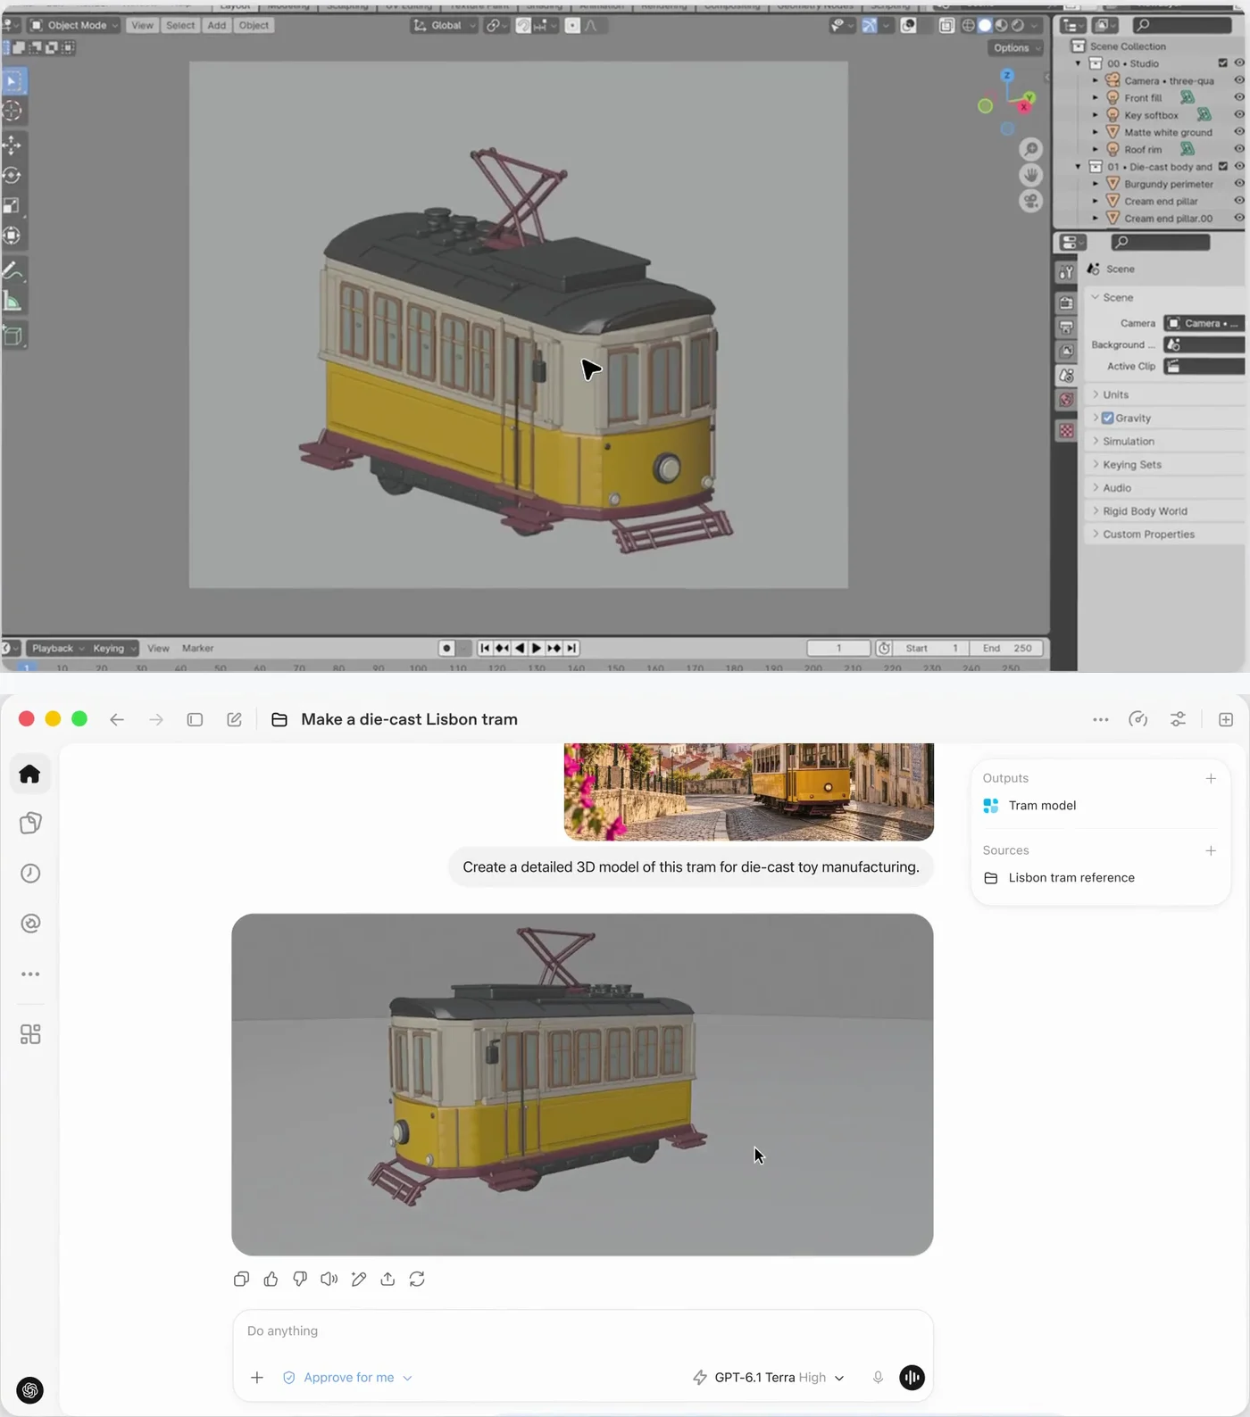Select the Measure tool in Blender
1250x1417 pixels.
(x=12, y=302)
